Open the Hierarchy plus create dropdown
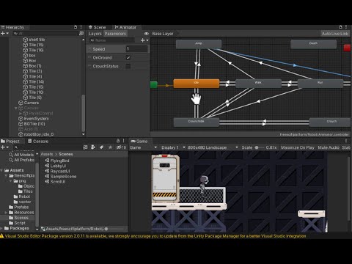The image size is (352, 264). pyautogui.click(x=4, y=33)
